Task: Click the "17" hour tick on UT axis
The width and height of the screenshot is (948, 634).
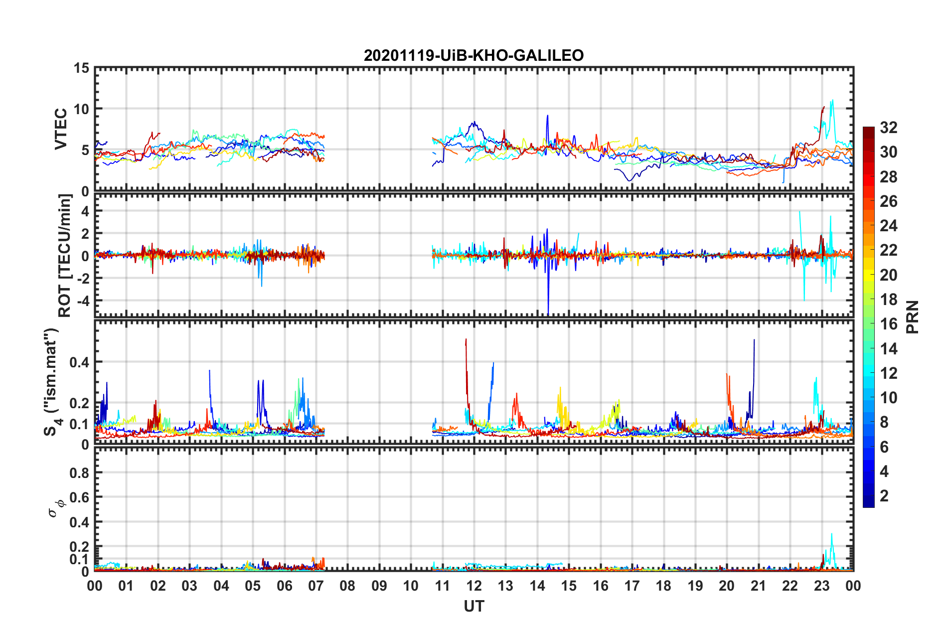Action: 632,586
